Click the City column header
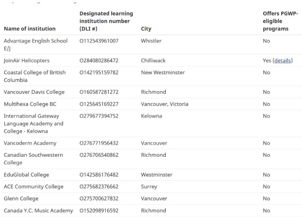This screenshot has width=302, height=218. (x=146, y=29)
